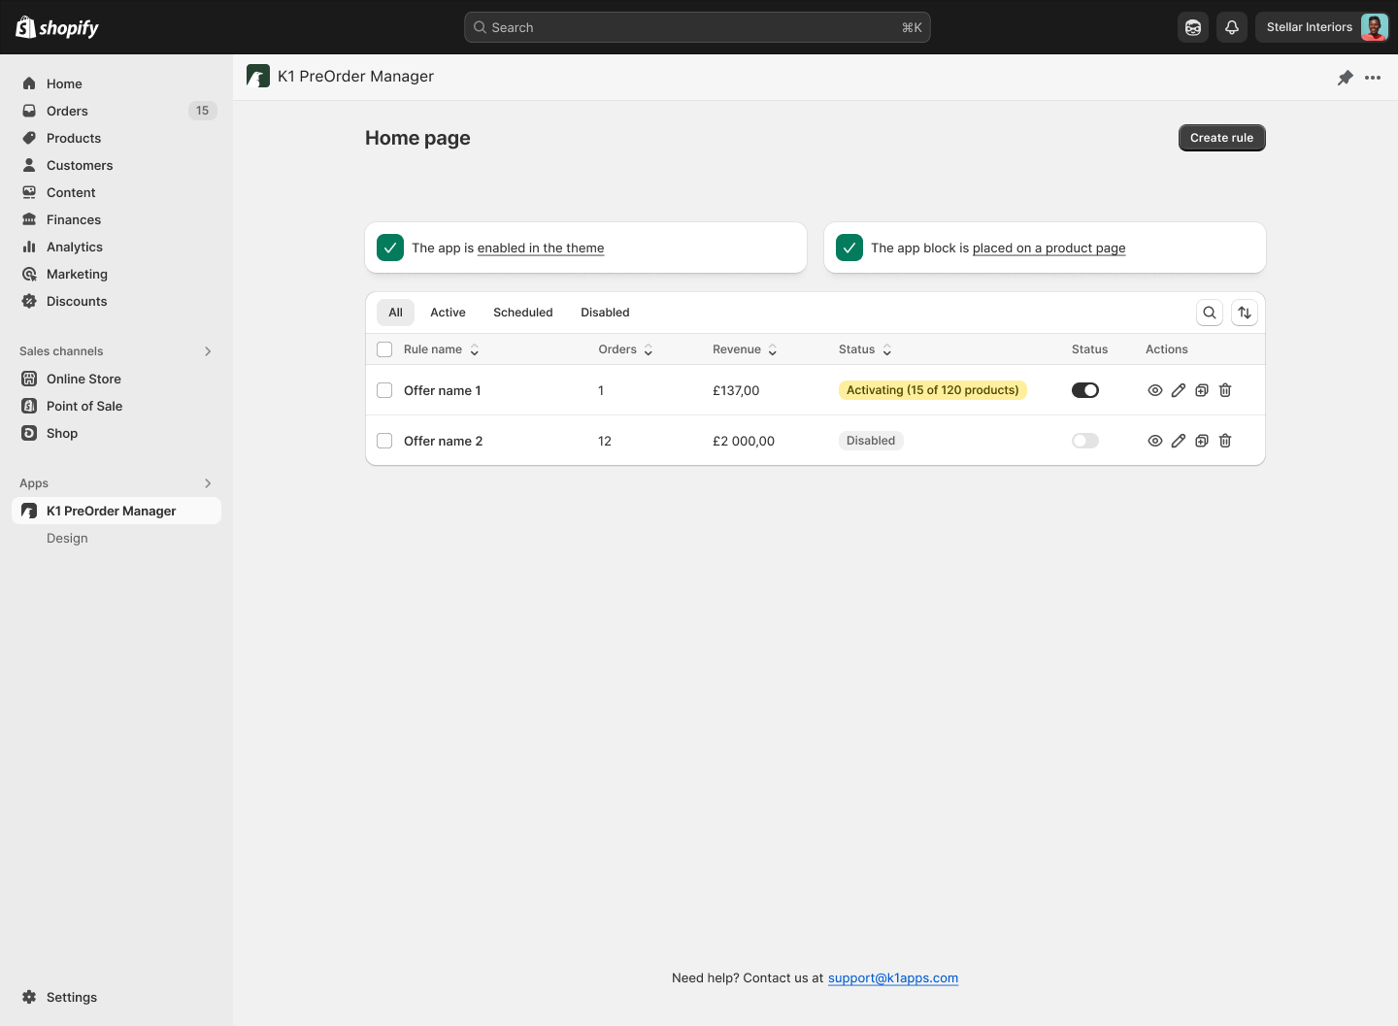Expand the Sales channels section
The height and width of the screenshot is (1026, 1398).
click(208, 350)
